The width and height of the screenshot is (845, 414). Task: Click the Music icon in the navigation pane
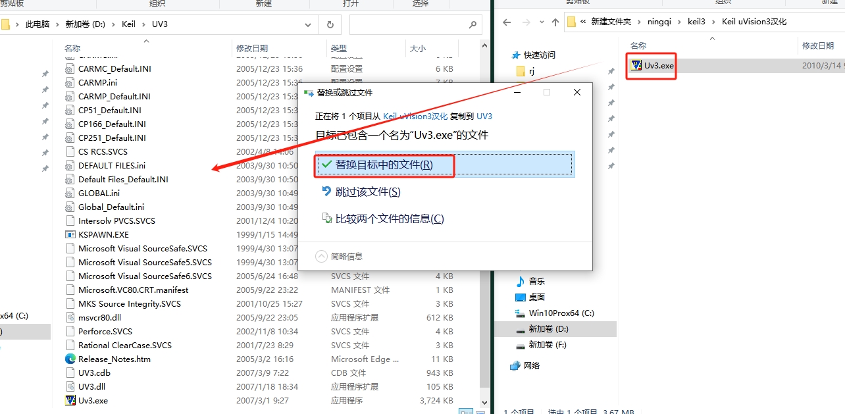(521, 281)
